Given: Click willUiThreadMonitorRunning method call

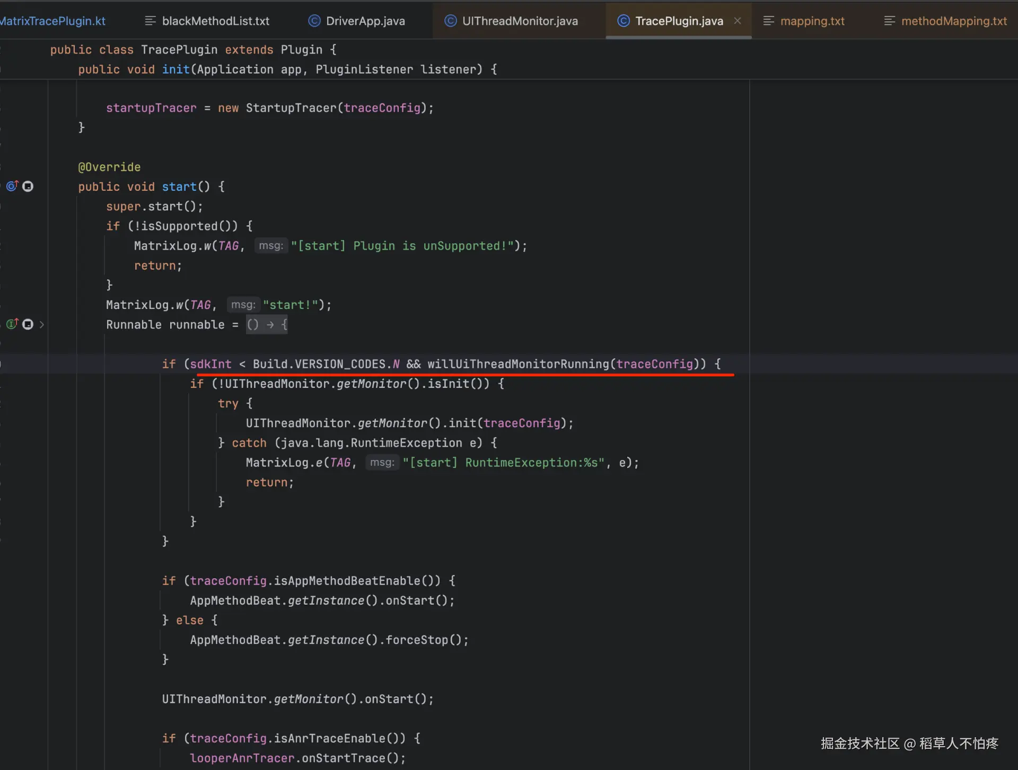Looking at the screenshot, I should tap(518, 364).
